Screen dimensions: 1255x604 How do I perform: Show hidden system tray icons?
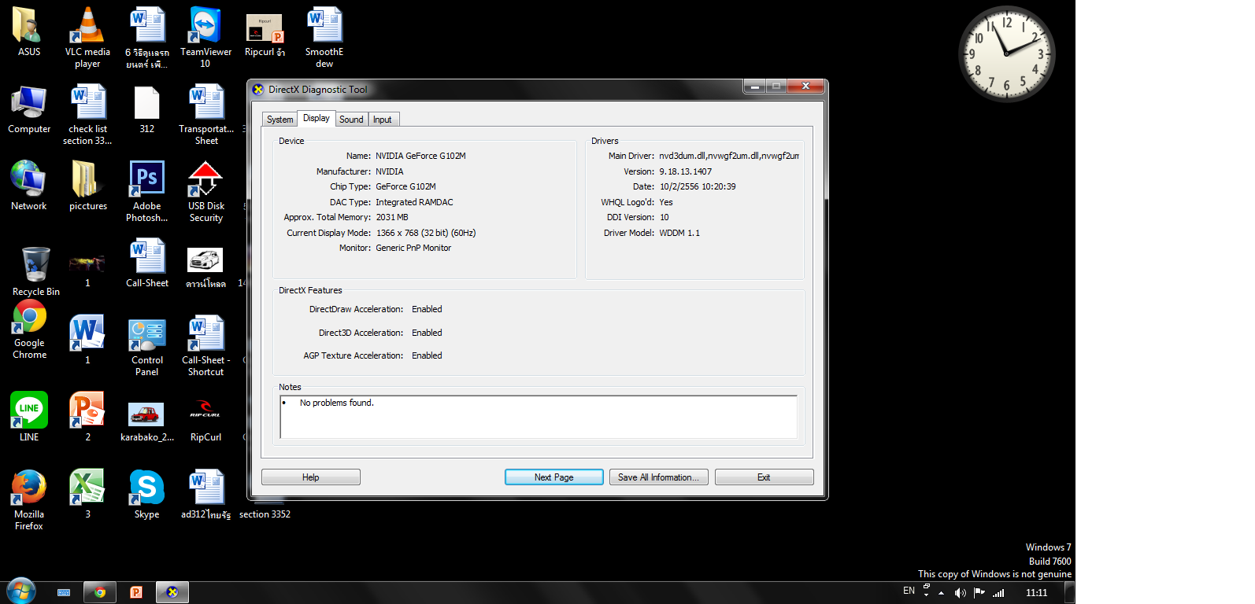[941, 593]
